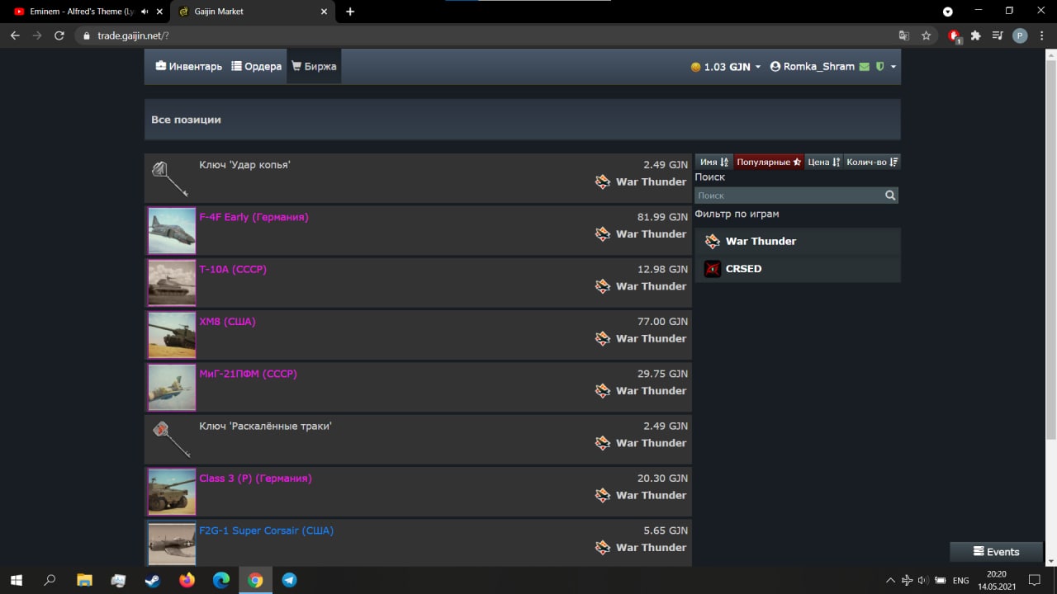
Task: Open Ключ 'Удар копья' listing
Action: (418, 178)
